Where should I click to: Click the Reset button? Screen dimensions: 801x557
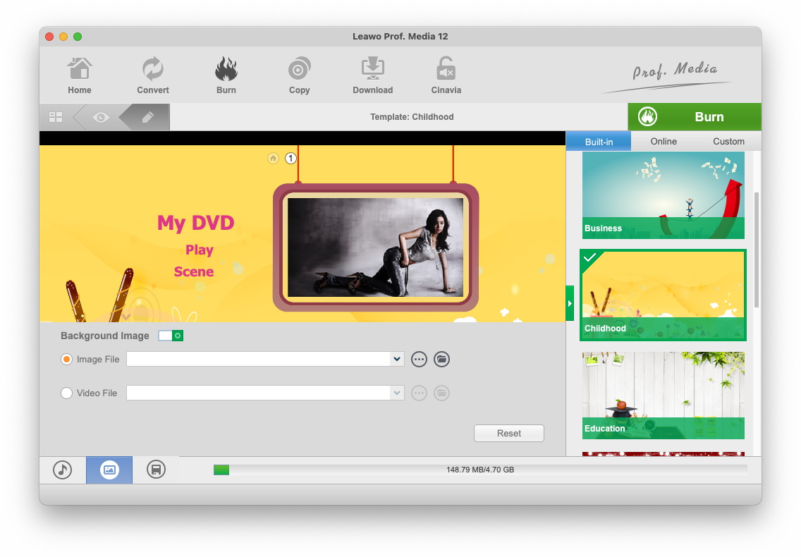coord(509,434)
